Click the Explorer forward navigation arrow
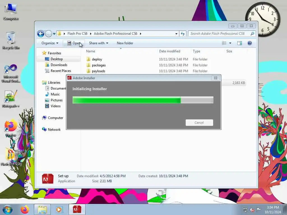The width and height of the screenshot is (287, 215). tap(48, 34)
